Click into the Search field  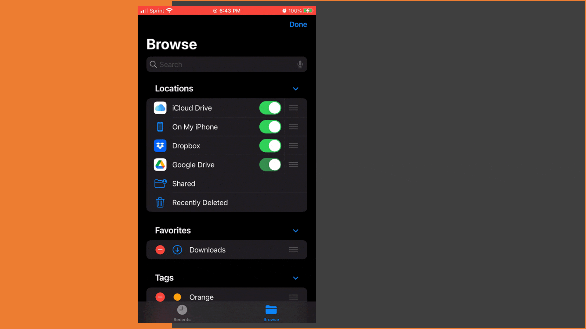click(x=227, y=64)
